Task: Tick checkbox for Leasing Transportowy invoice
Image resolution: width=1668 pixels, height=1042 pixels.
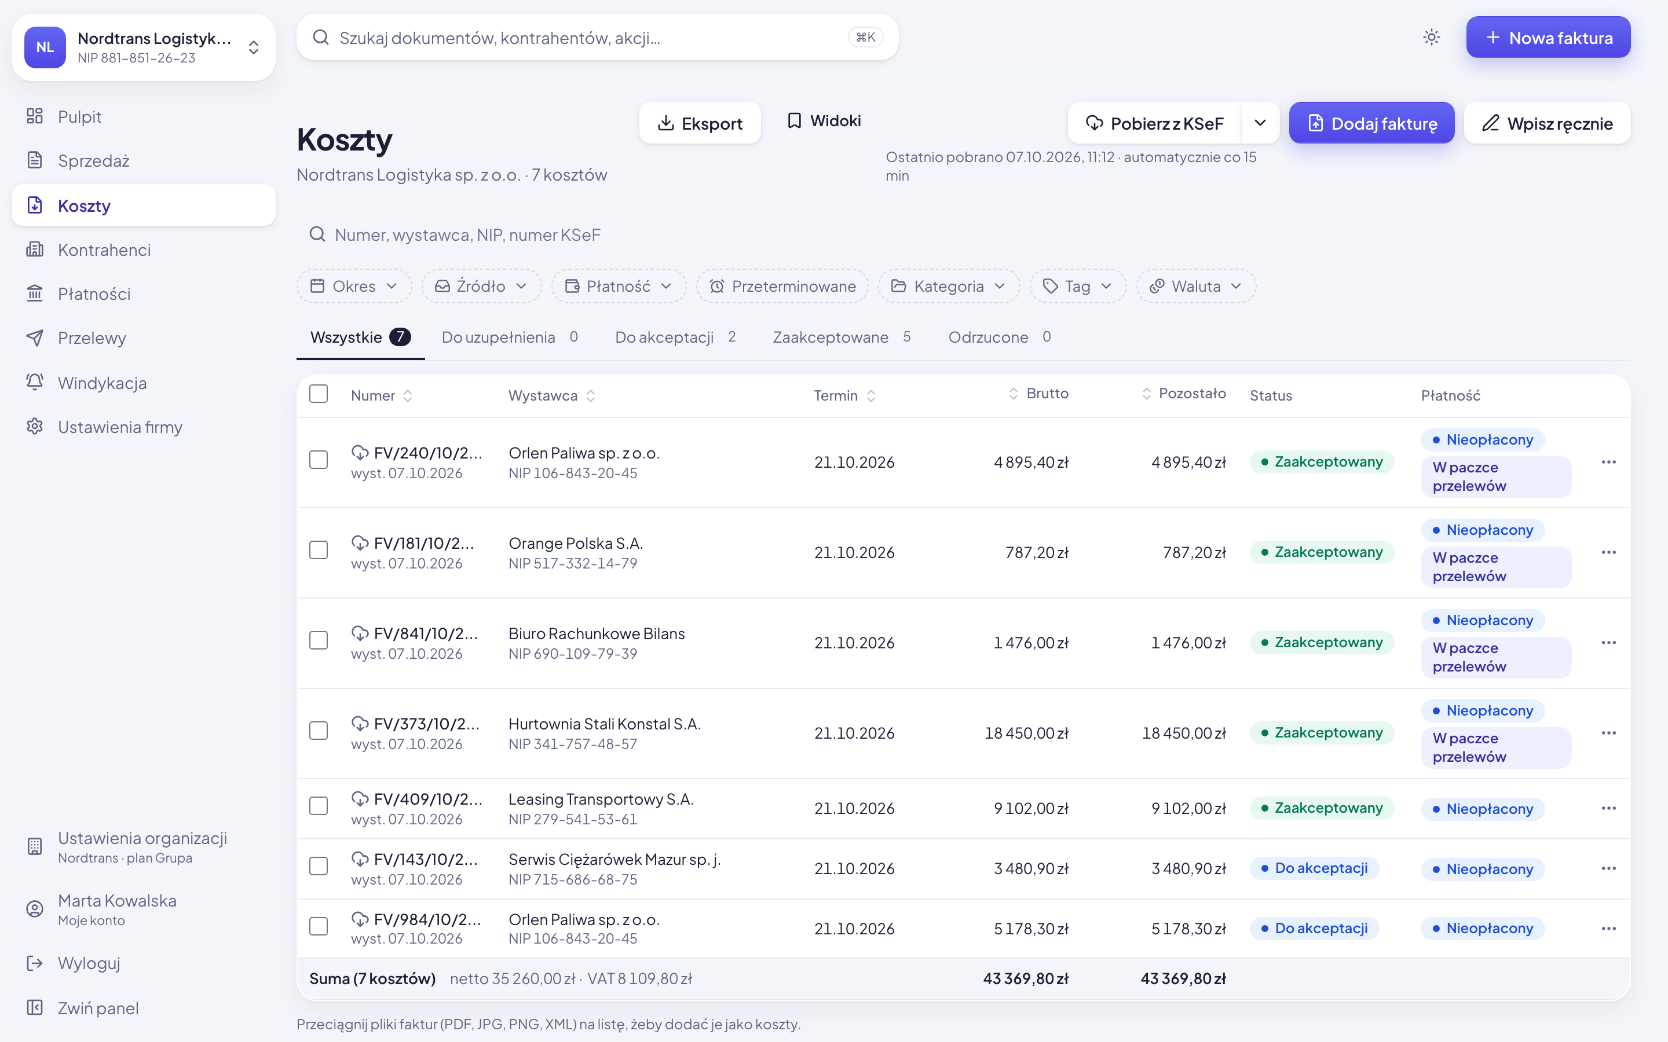Action: click(319, 806)
